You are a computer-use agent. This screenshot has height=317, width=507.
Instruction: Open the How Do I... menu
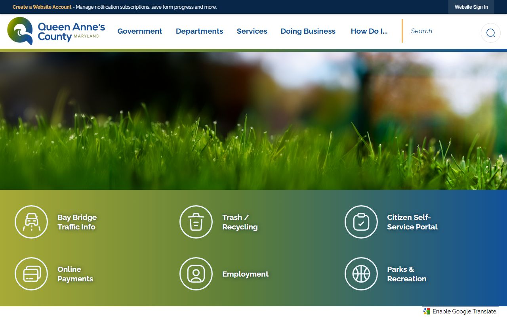[369, 31]
